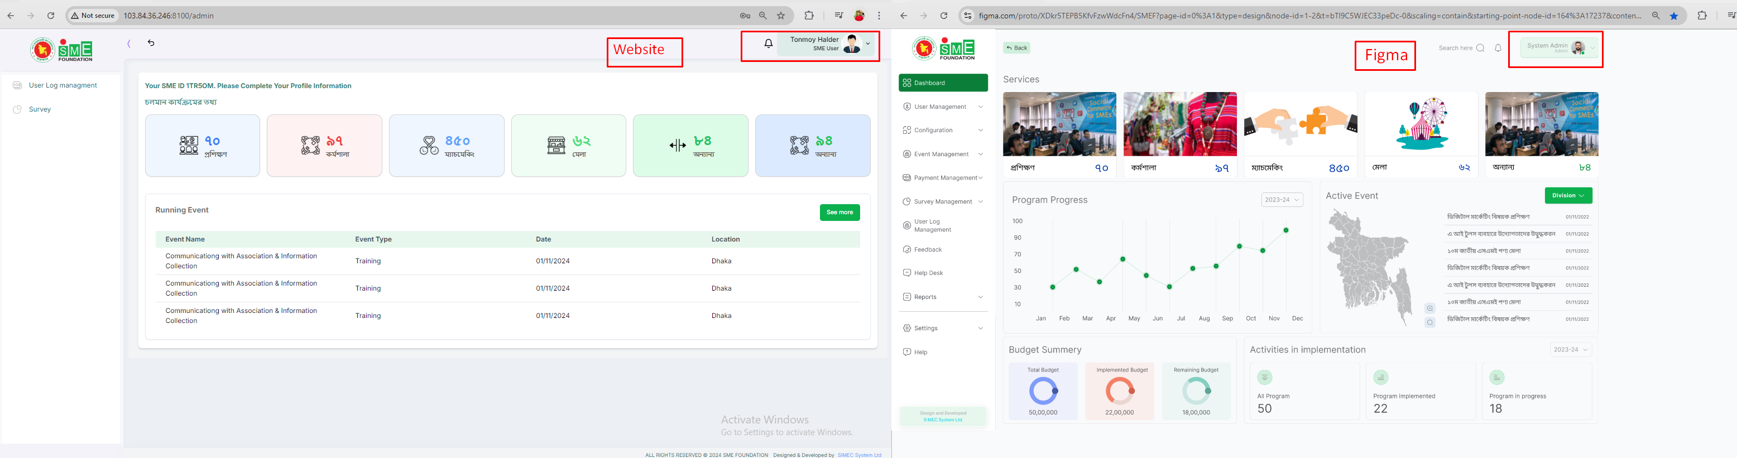The width and height of the screenshot is (1737, 458).
Task: Open Extensions puzzle icon in left browser
Action: click(809, 16)
